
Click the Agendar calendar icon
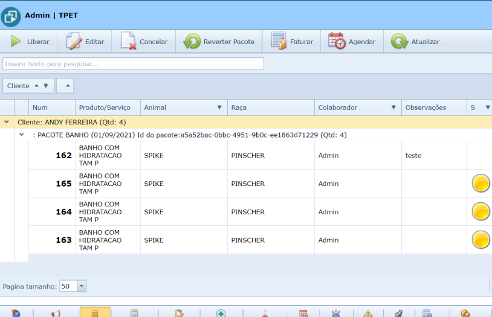click(x=337, y=42)
